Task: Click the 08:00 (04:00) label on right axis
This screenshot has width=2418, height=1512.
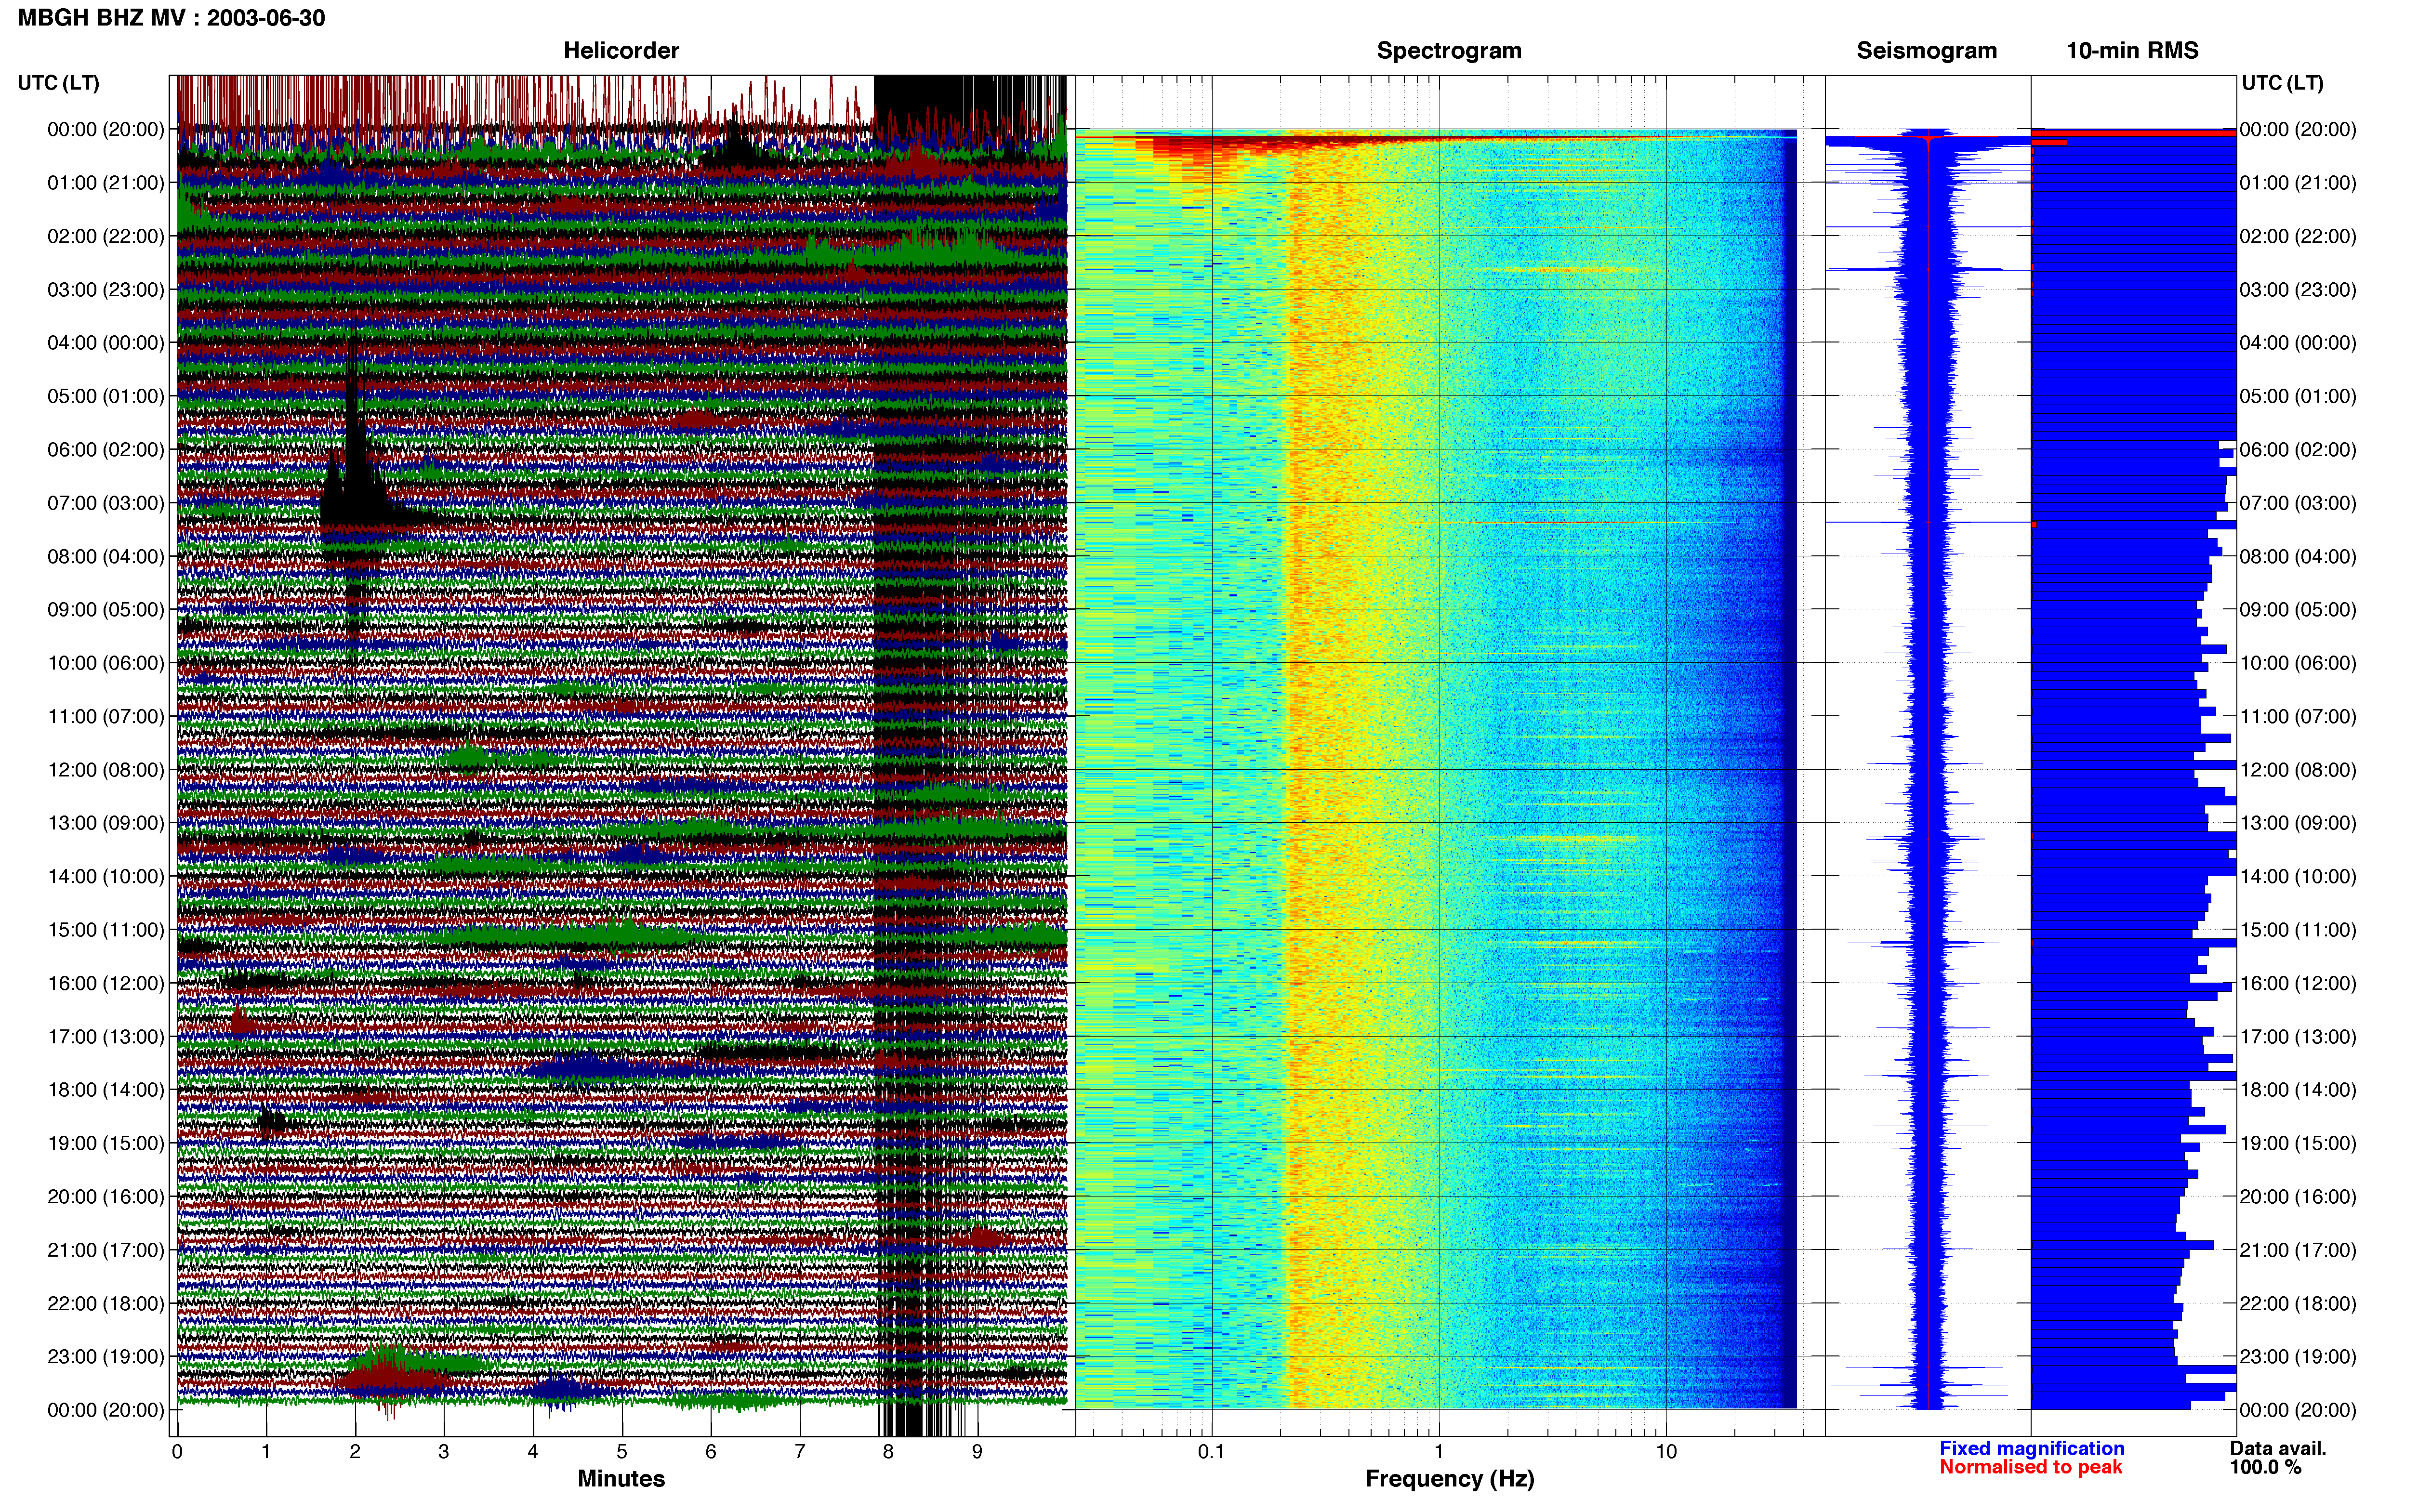Action: click(2298, 556)
